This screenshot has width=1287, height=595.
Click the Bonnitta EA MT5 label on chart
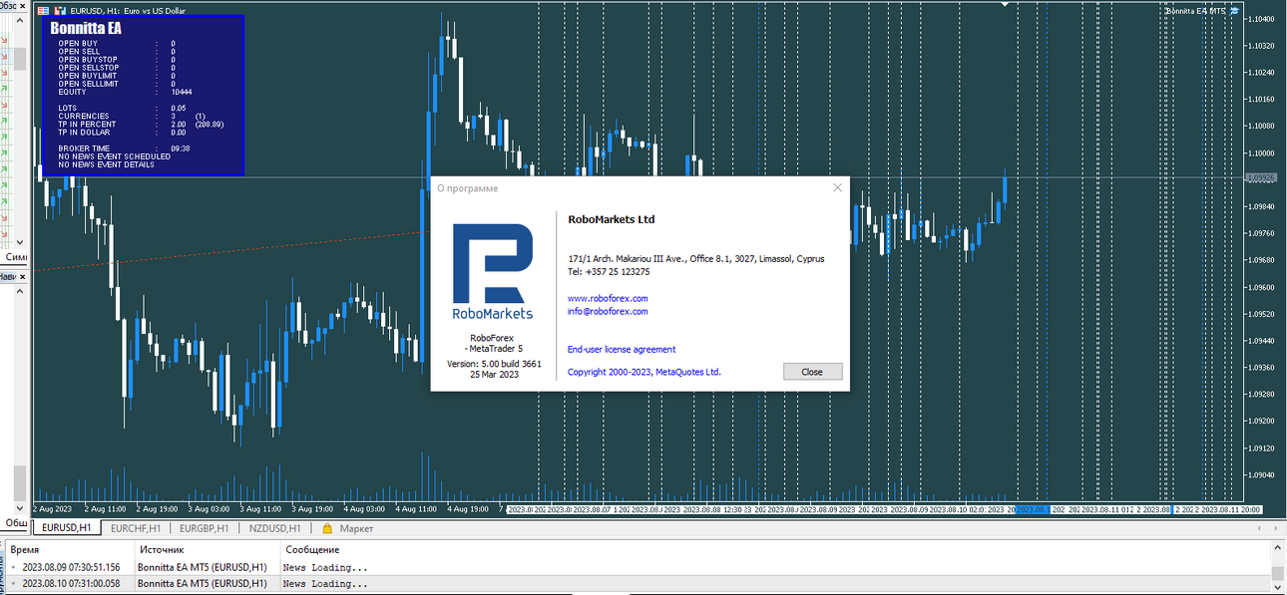(x=1195, y=10)
